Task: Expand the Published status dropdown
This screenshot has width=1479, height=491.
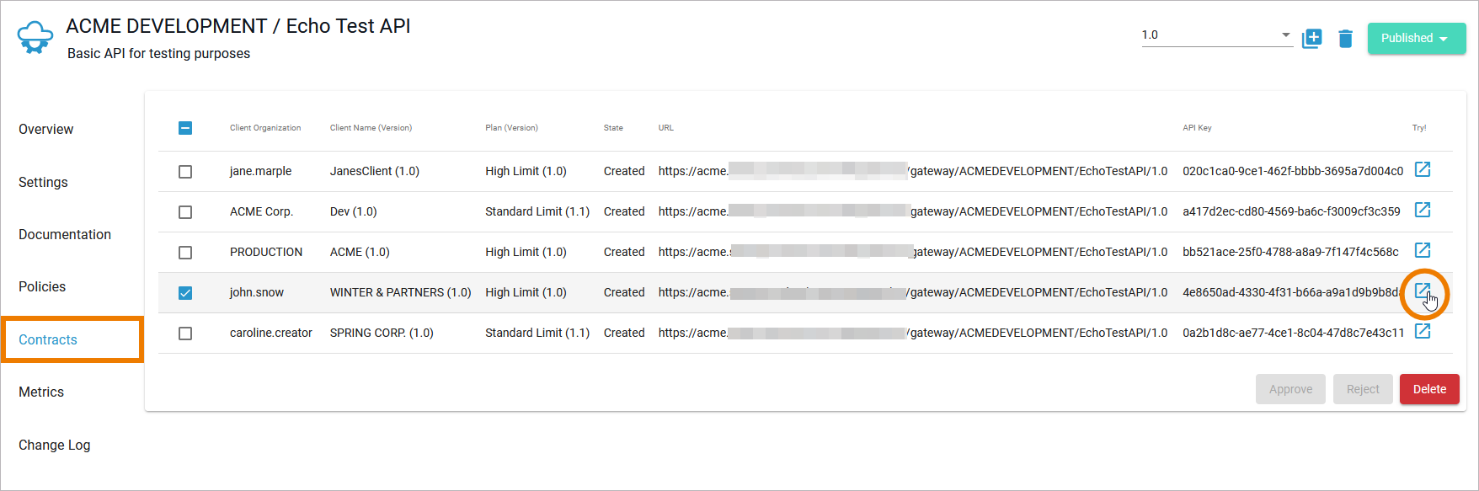Action: [x=1416, y=39]
